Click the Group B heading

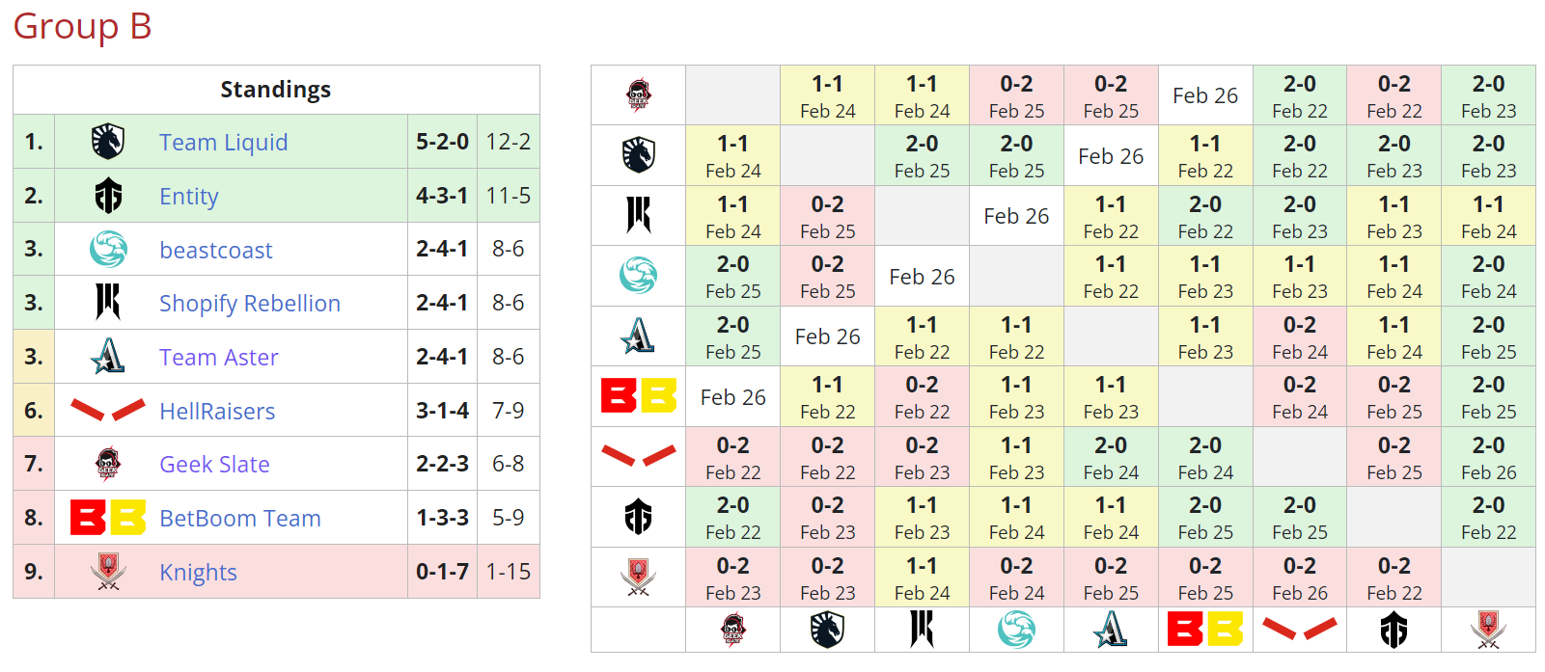point(83,27)
